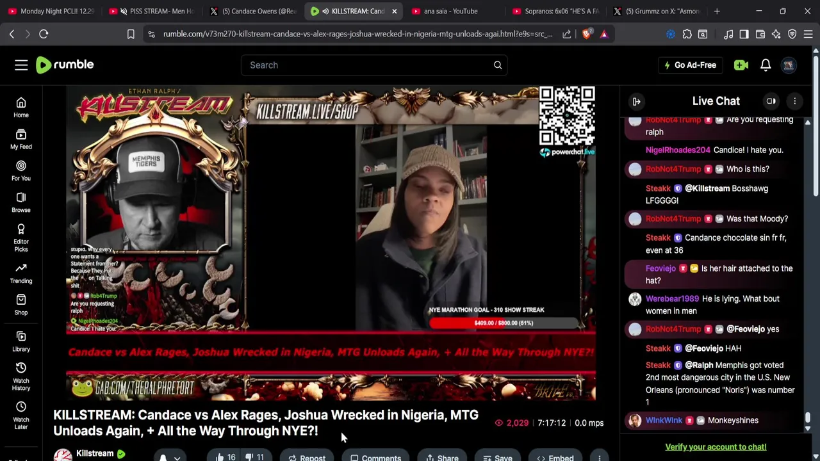This screenshot has height=461, width=820.
Task: Dislike the video with thumbs down
Action: [x=255, y=457]
